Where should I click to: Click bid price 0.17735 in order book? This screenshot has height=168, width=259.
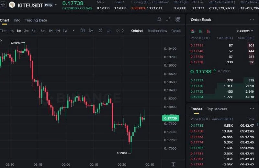click(197, 91)
